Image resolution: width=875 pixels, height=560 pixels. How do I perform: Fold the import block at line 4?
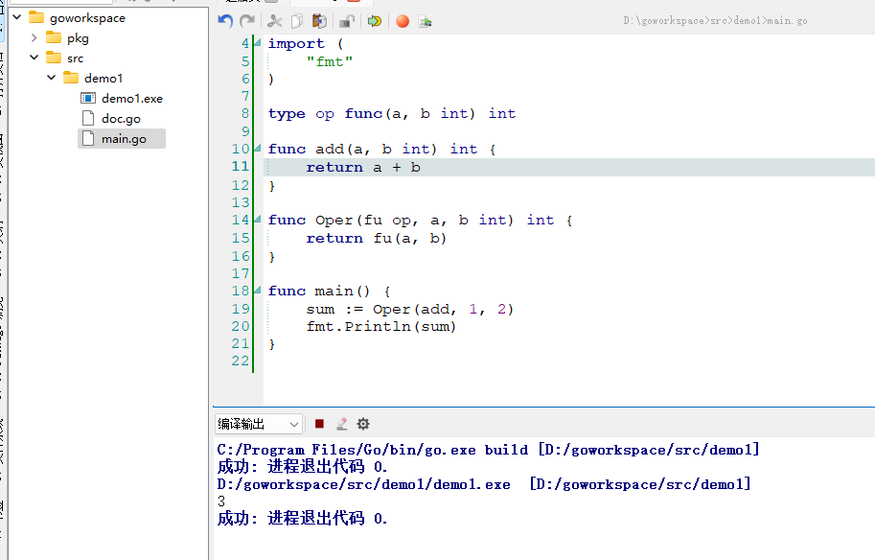[x=257, y=42]
